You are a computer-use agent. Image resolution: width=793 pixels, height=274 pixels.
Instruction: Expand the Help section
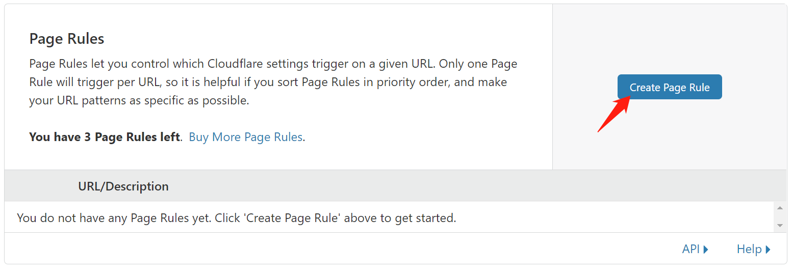point(754,249)
